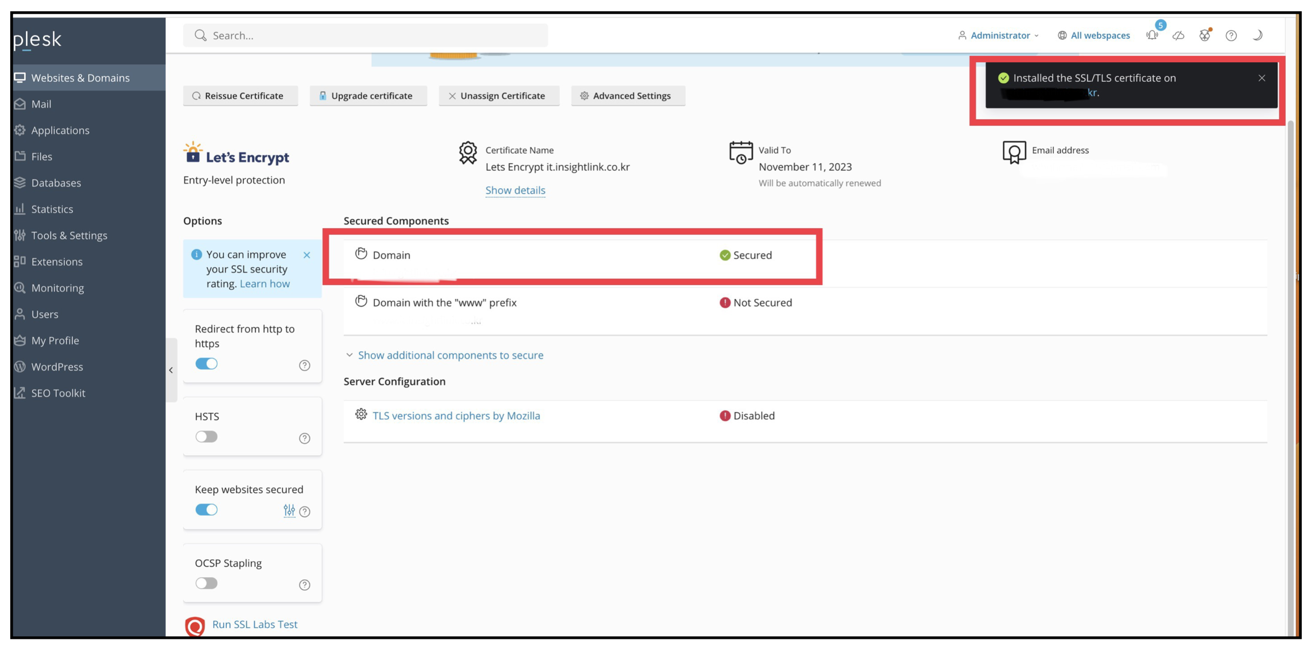This screenshot has width=1311, height=645.
Task: Go to WordPress sidebar item
Action: coord(57,366)
